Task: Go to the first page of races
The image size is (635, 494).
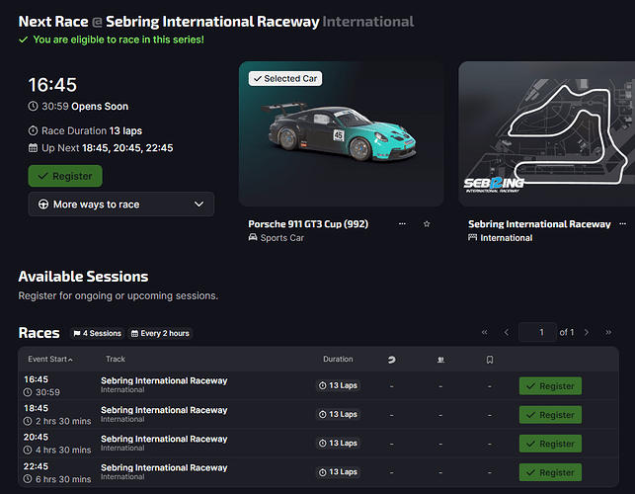Action: pyautogui.click(x=484, y=333)
